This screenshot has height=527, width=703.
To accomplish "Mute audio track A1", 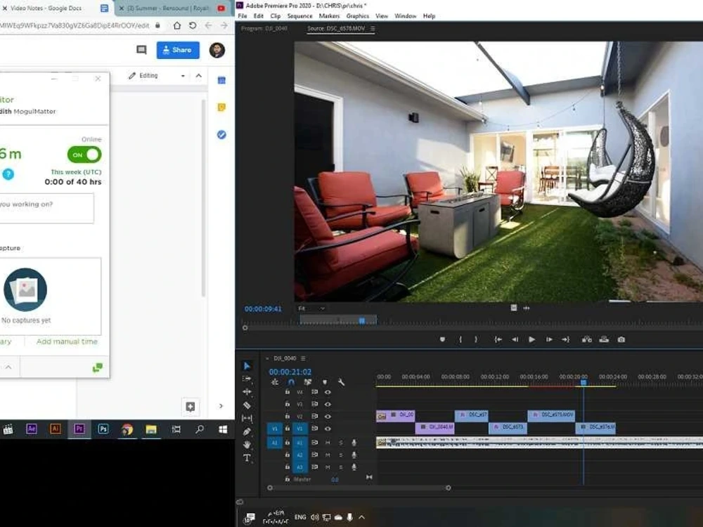I will [x=328, y=443].
